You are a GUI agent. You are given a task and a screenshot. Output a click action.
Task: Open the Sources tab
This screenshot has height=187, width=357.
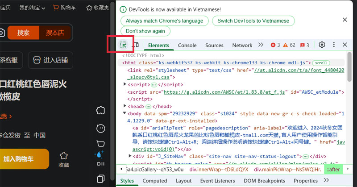[214, 46]
